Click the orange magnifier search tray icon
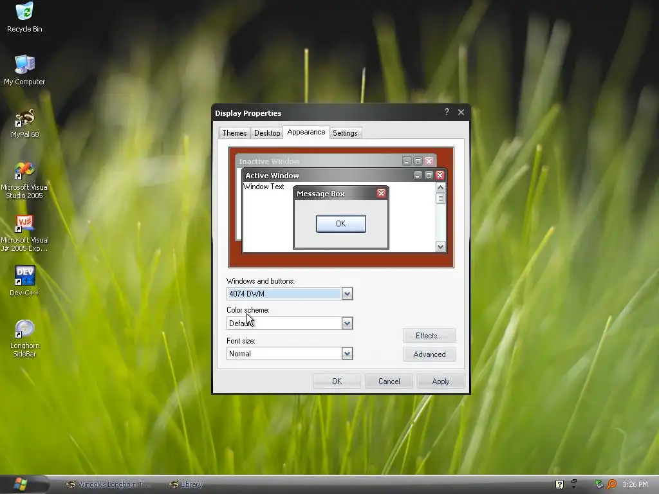The width and height of the screenshot is (659, 494). click(x=611, y=484)
